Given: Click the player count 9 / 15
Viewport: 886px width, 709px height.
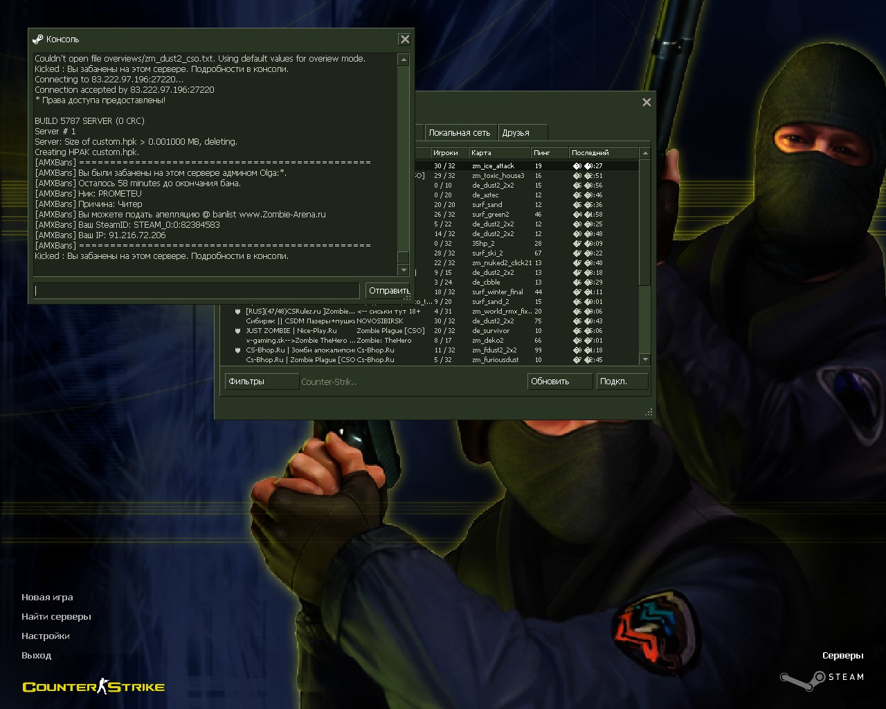Looking at the screenshot, I should [x=443, y=273].
